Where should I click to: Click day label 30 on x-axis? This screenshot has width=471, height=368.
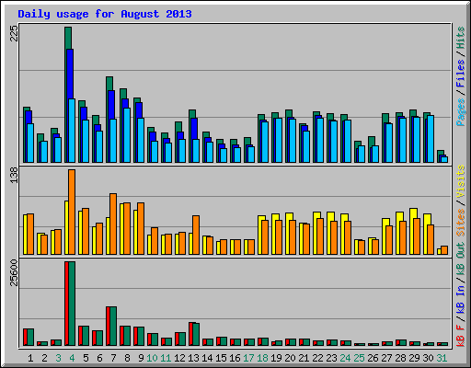coord(428,358)
